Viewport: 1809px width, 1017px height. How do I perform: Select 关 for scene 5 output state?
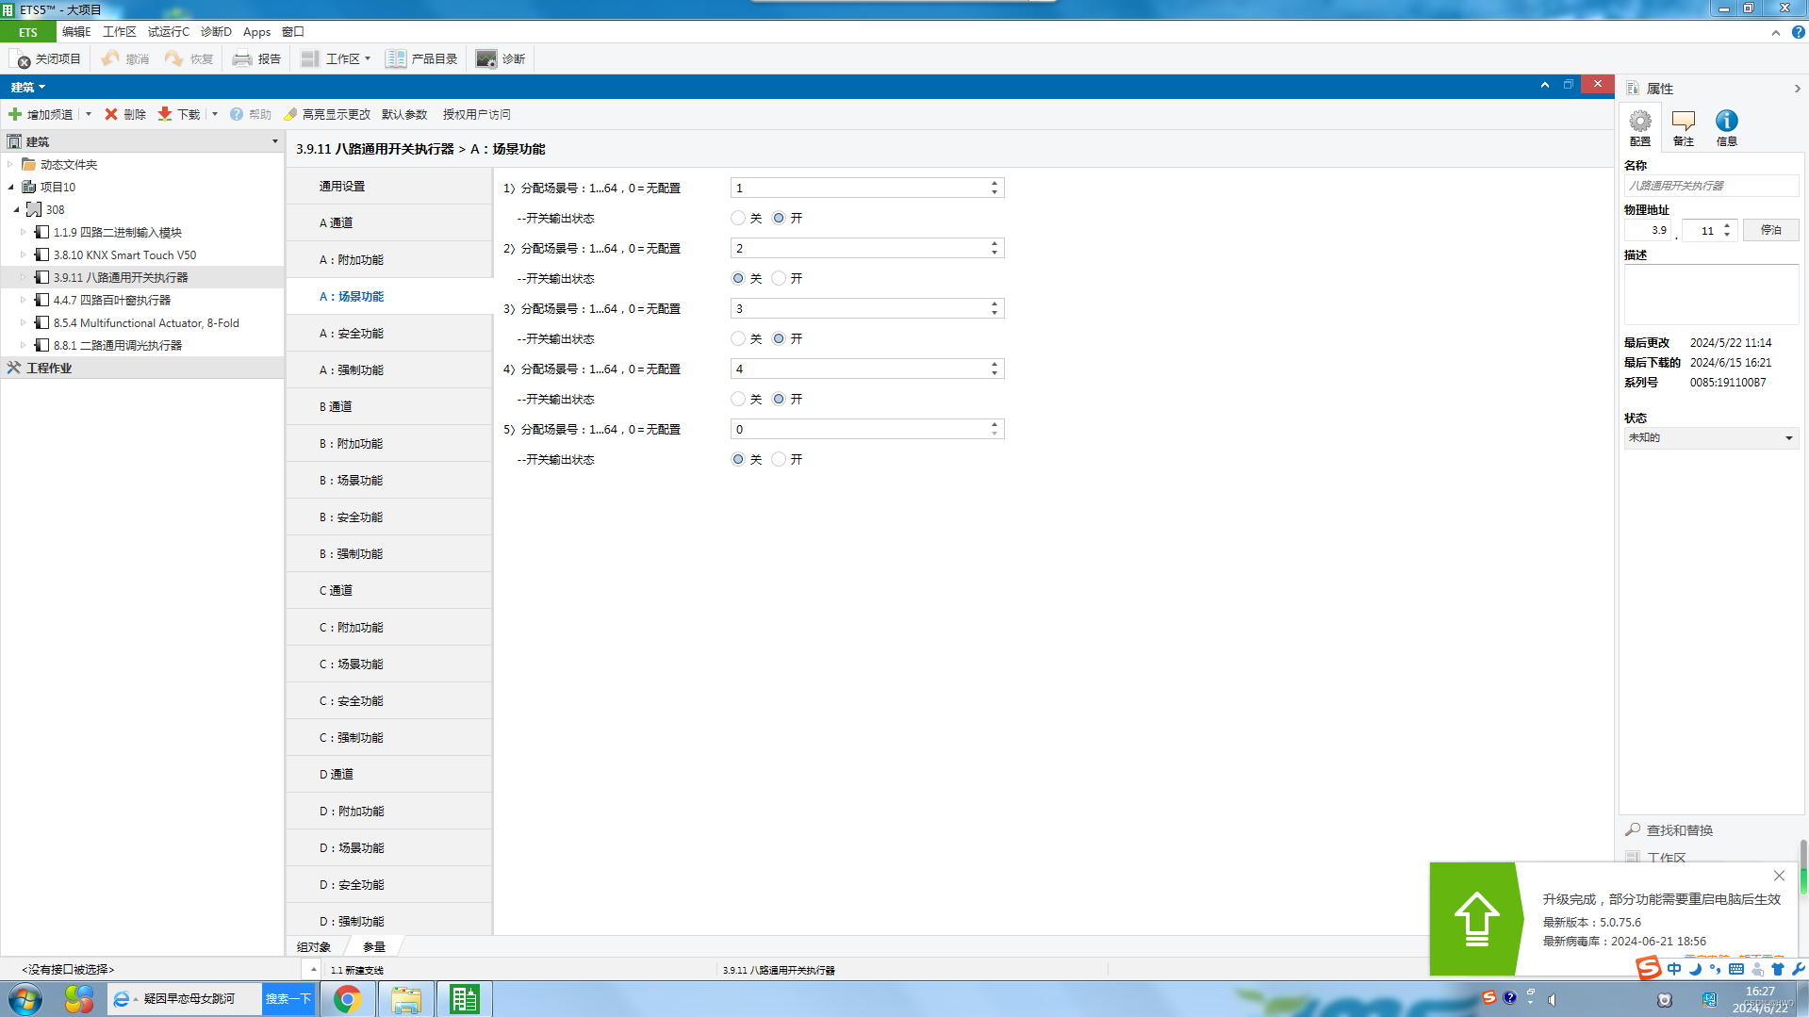pos(738,459)
